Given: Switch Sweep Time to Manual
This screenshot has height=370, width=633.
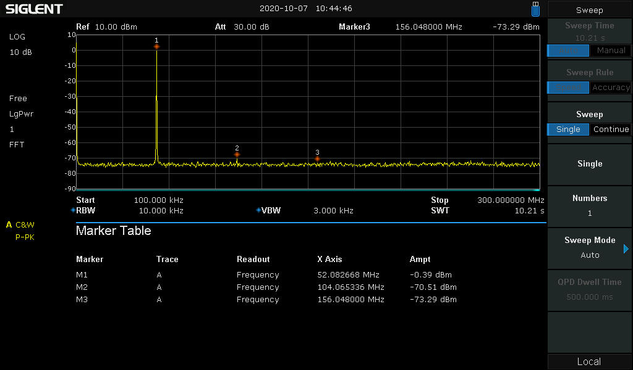Looking at the screenshot, I should tap(610, 51).
